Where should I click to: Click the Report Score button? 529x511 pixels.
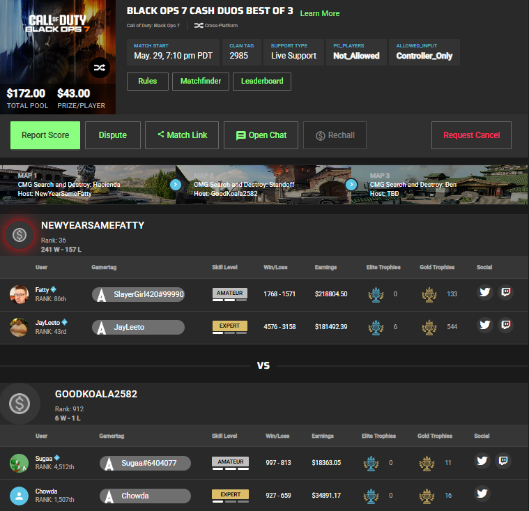(x=45, y=135)
